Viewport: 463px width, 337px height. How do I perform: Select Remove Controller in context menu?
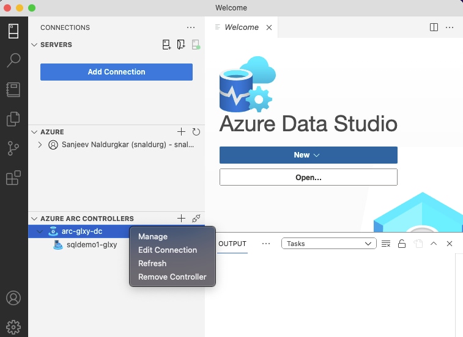point(172,277)
